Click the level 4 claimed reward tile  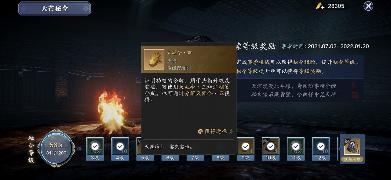click(x=120, y=146)
